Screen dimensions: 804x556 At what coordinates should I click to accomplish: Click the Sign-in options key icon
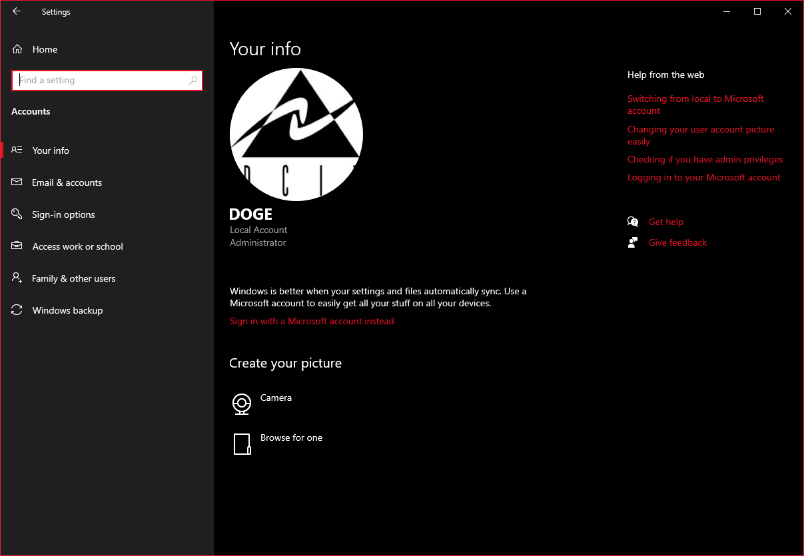[x=17, y=214]
